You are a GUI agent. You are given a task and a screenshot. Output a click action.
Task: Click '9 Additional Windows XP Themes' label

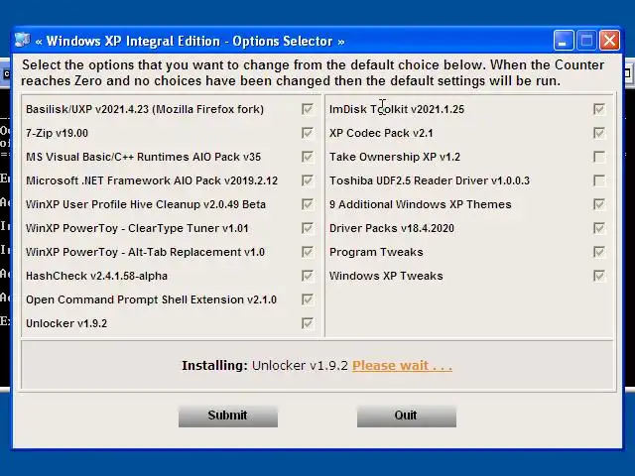point(421,204)
